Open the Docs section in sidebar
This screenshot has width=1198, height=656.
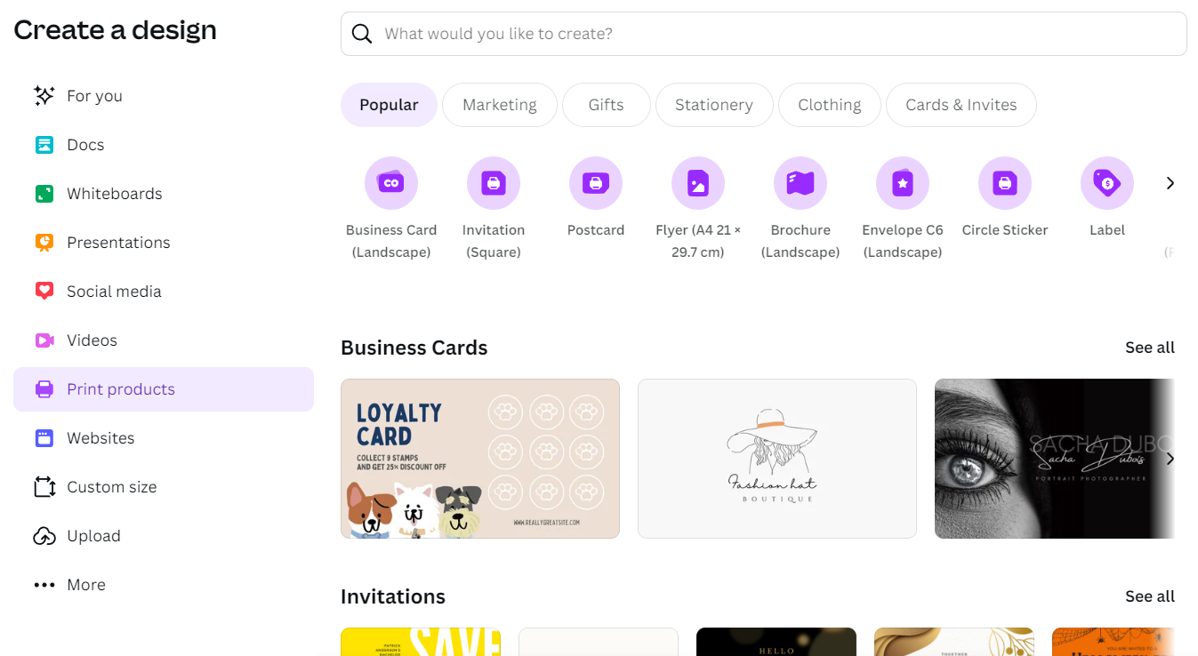pos(85,144)
